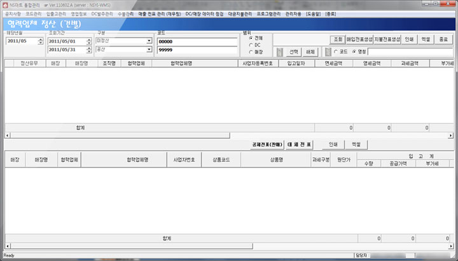Select the DC range radio button
458x261 pixels.
coord(251,45)
